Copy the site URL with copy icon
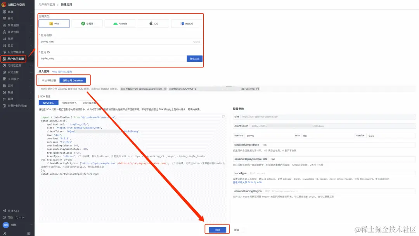Screen dimensions: 419x236 tap(165, 89)
